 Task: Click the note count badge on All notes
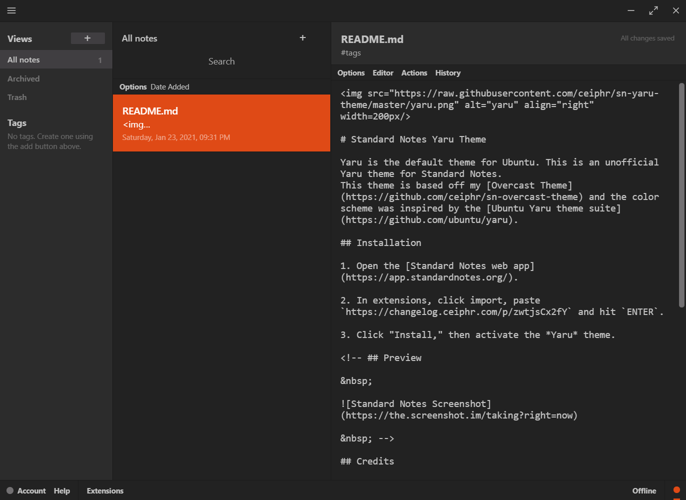[100, 60]
